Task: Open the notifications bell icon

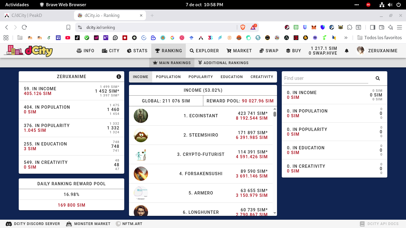Action: click(347, 50)
